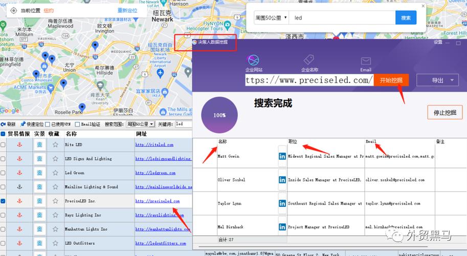
Task: Click the 停止挖掘 button
Action: pyautogui.click(x=444, y=113)
